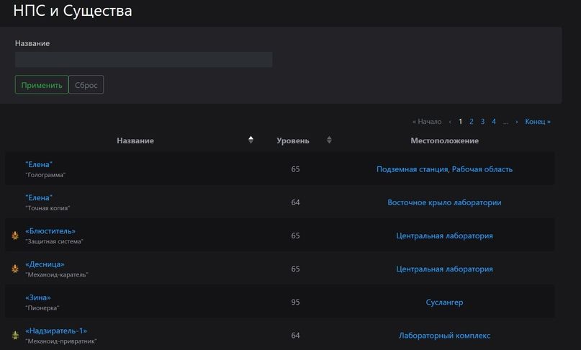The image size is (581, 350).
Task: Go to pagination page 4
Action: (494, 121)
